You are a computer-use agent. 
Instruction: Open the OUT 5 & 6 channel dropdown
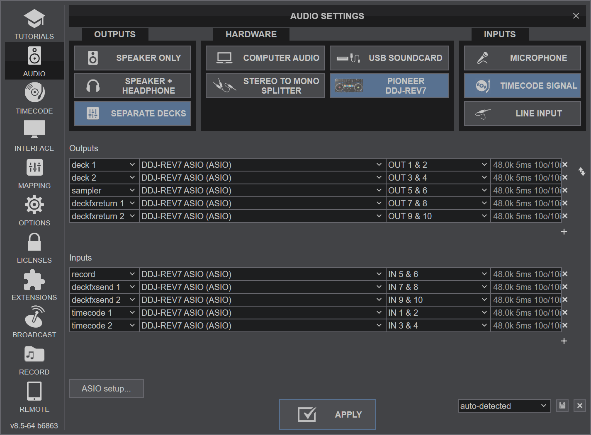coord(438,191)
